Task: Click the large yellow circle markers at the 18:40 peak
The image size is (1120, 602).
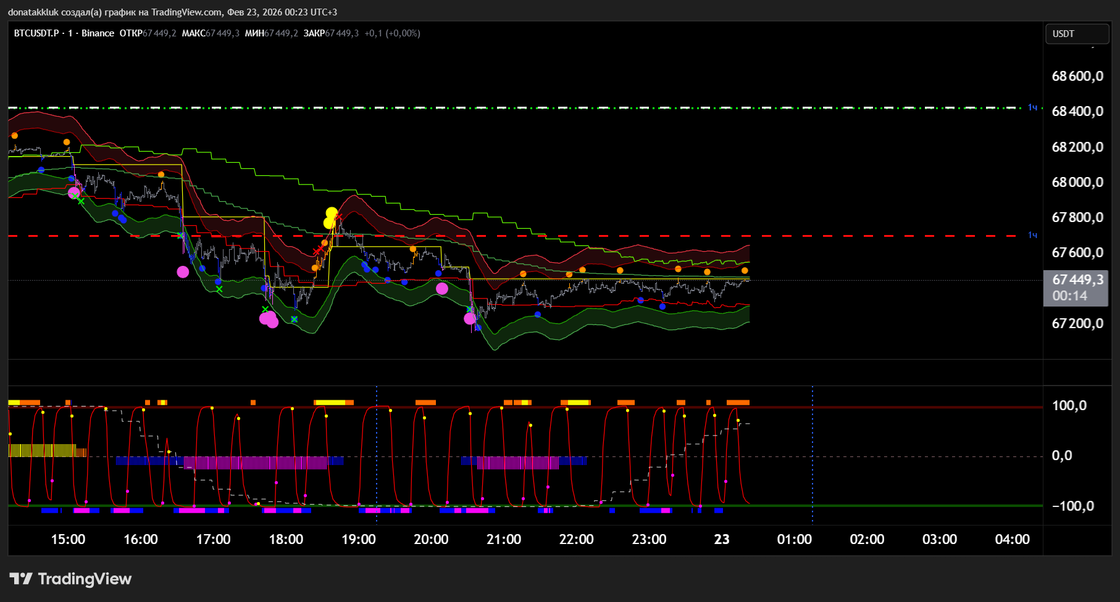Action: click(331, 216)
